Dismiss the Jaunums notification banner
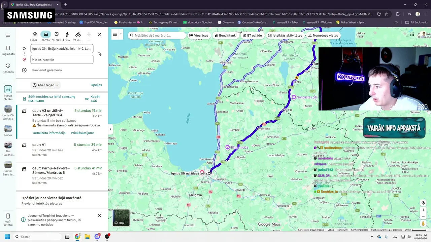Viewport: 431px width, 242px height. pyautogui.click(x=100, y=215)
